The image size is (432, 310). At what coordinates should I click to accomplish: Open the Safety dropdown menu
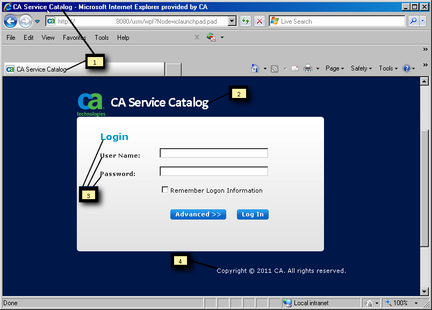[360, 68]
